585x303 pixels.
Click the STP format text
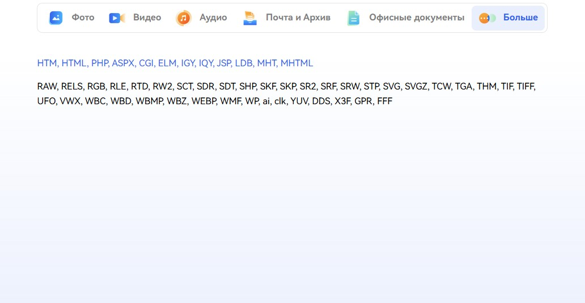coord(371,87)
